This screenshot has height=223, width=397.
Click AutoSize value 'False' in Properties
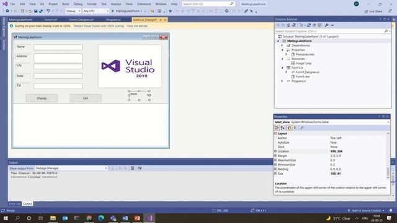[334, 142]
